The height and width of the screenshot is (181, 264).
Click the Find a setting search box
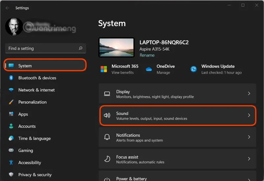tap(46, 48)
